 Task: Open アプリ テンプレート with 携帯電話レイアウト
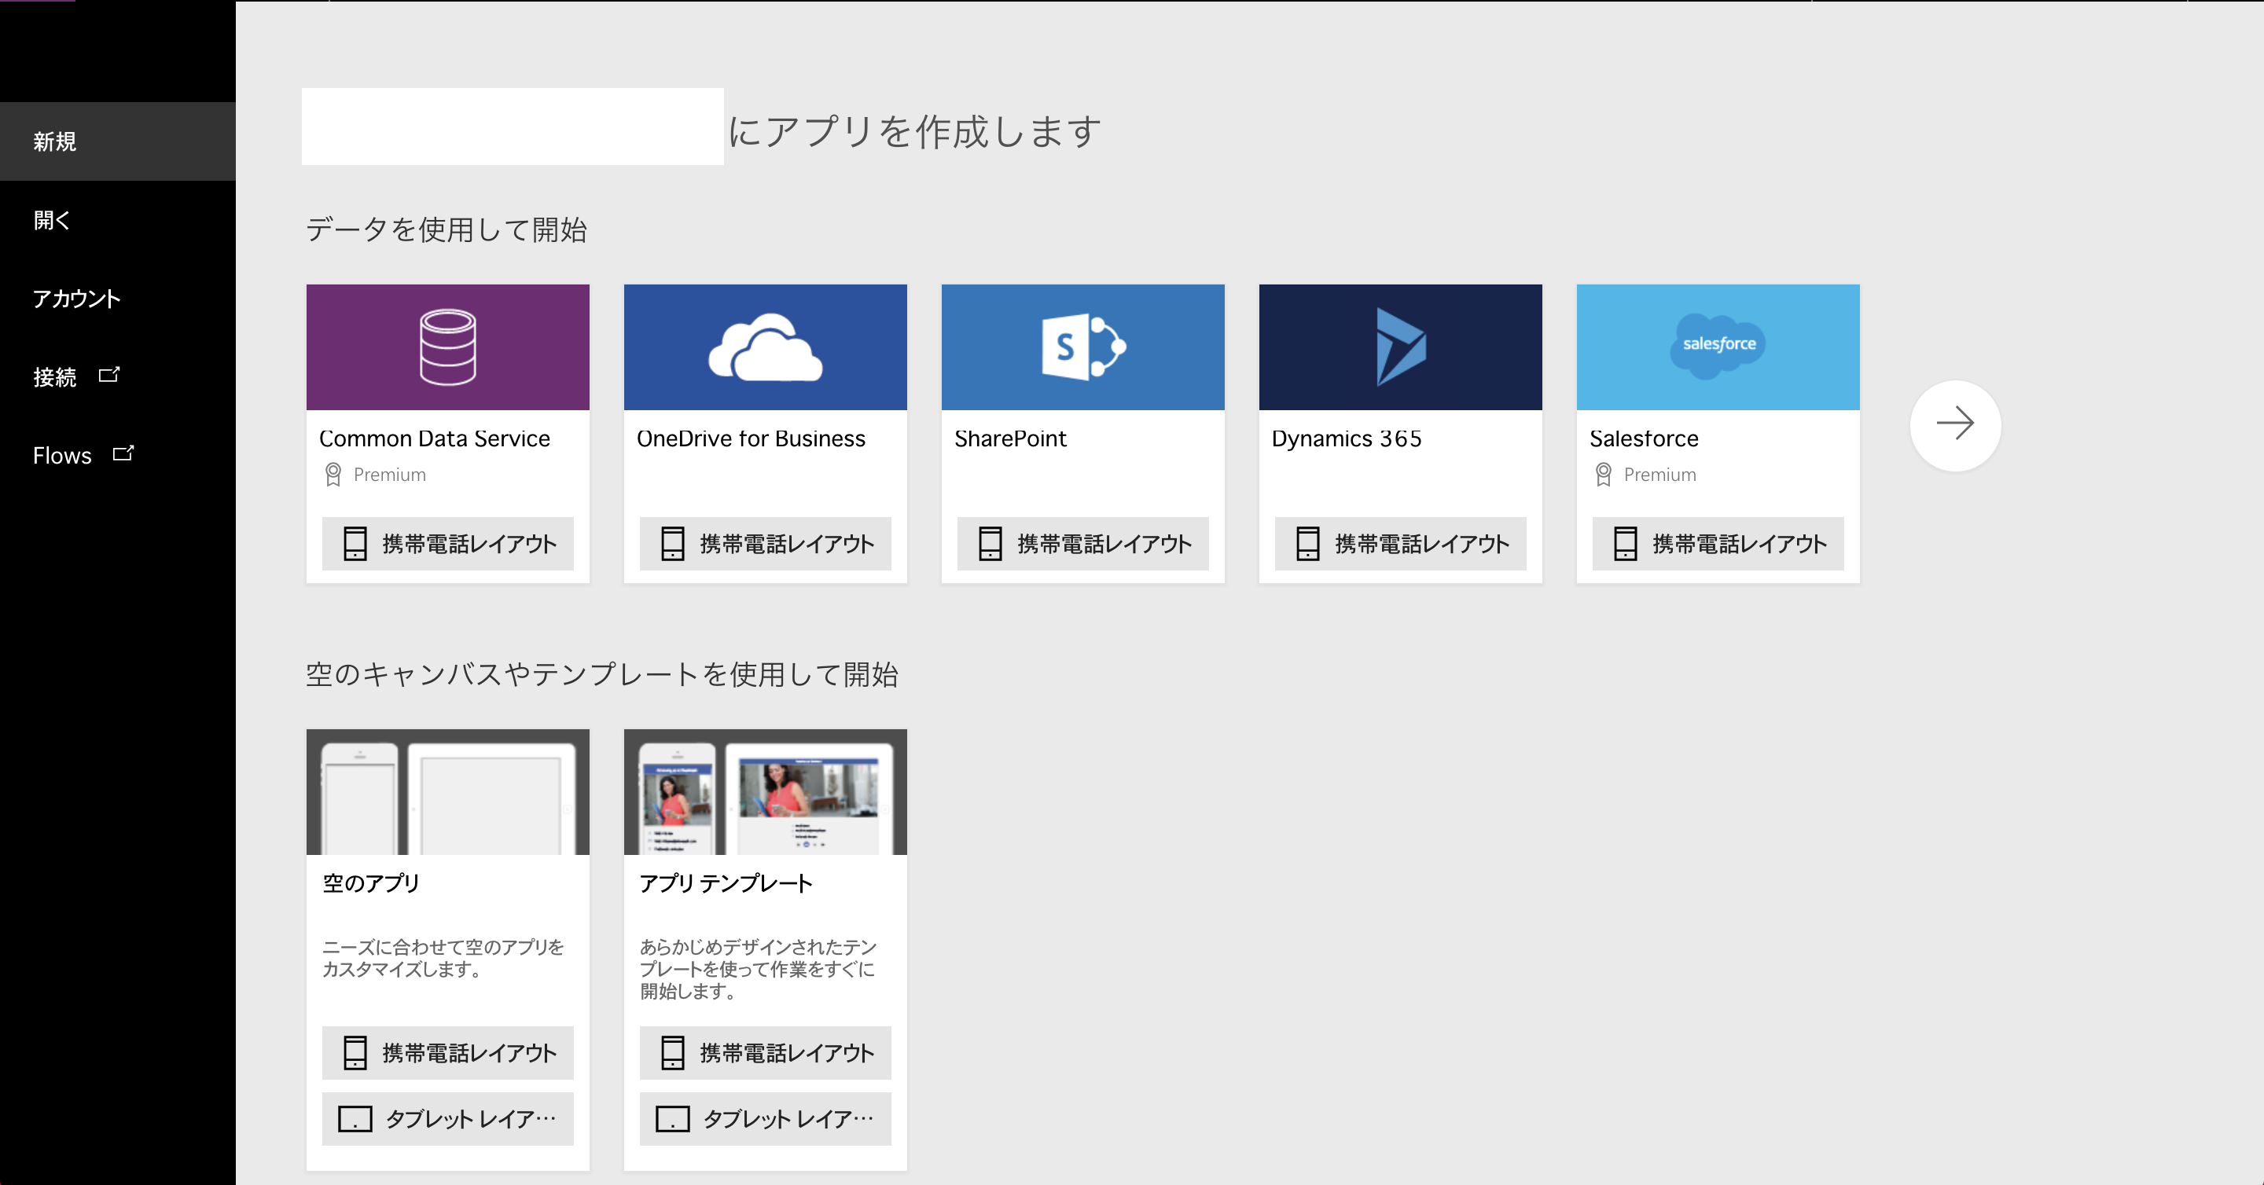[x=766, y=1052]
